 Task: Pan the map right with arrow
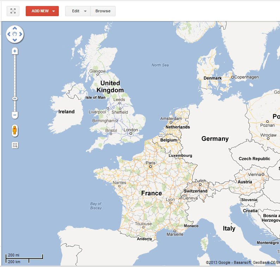click(21, 34)
